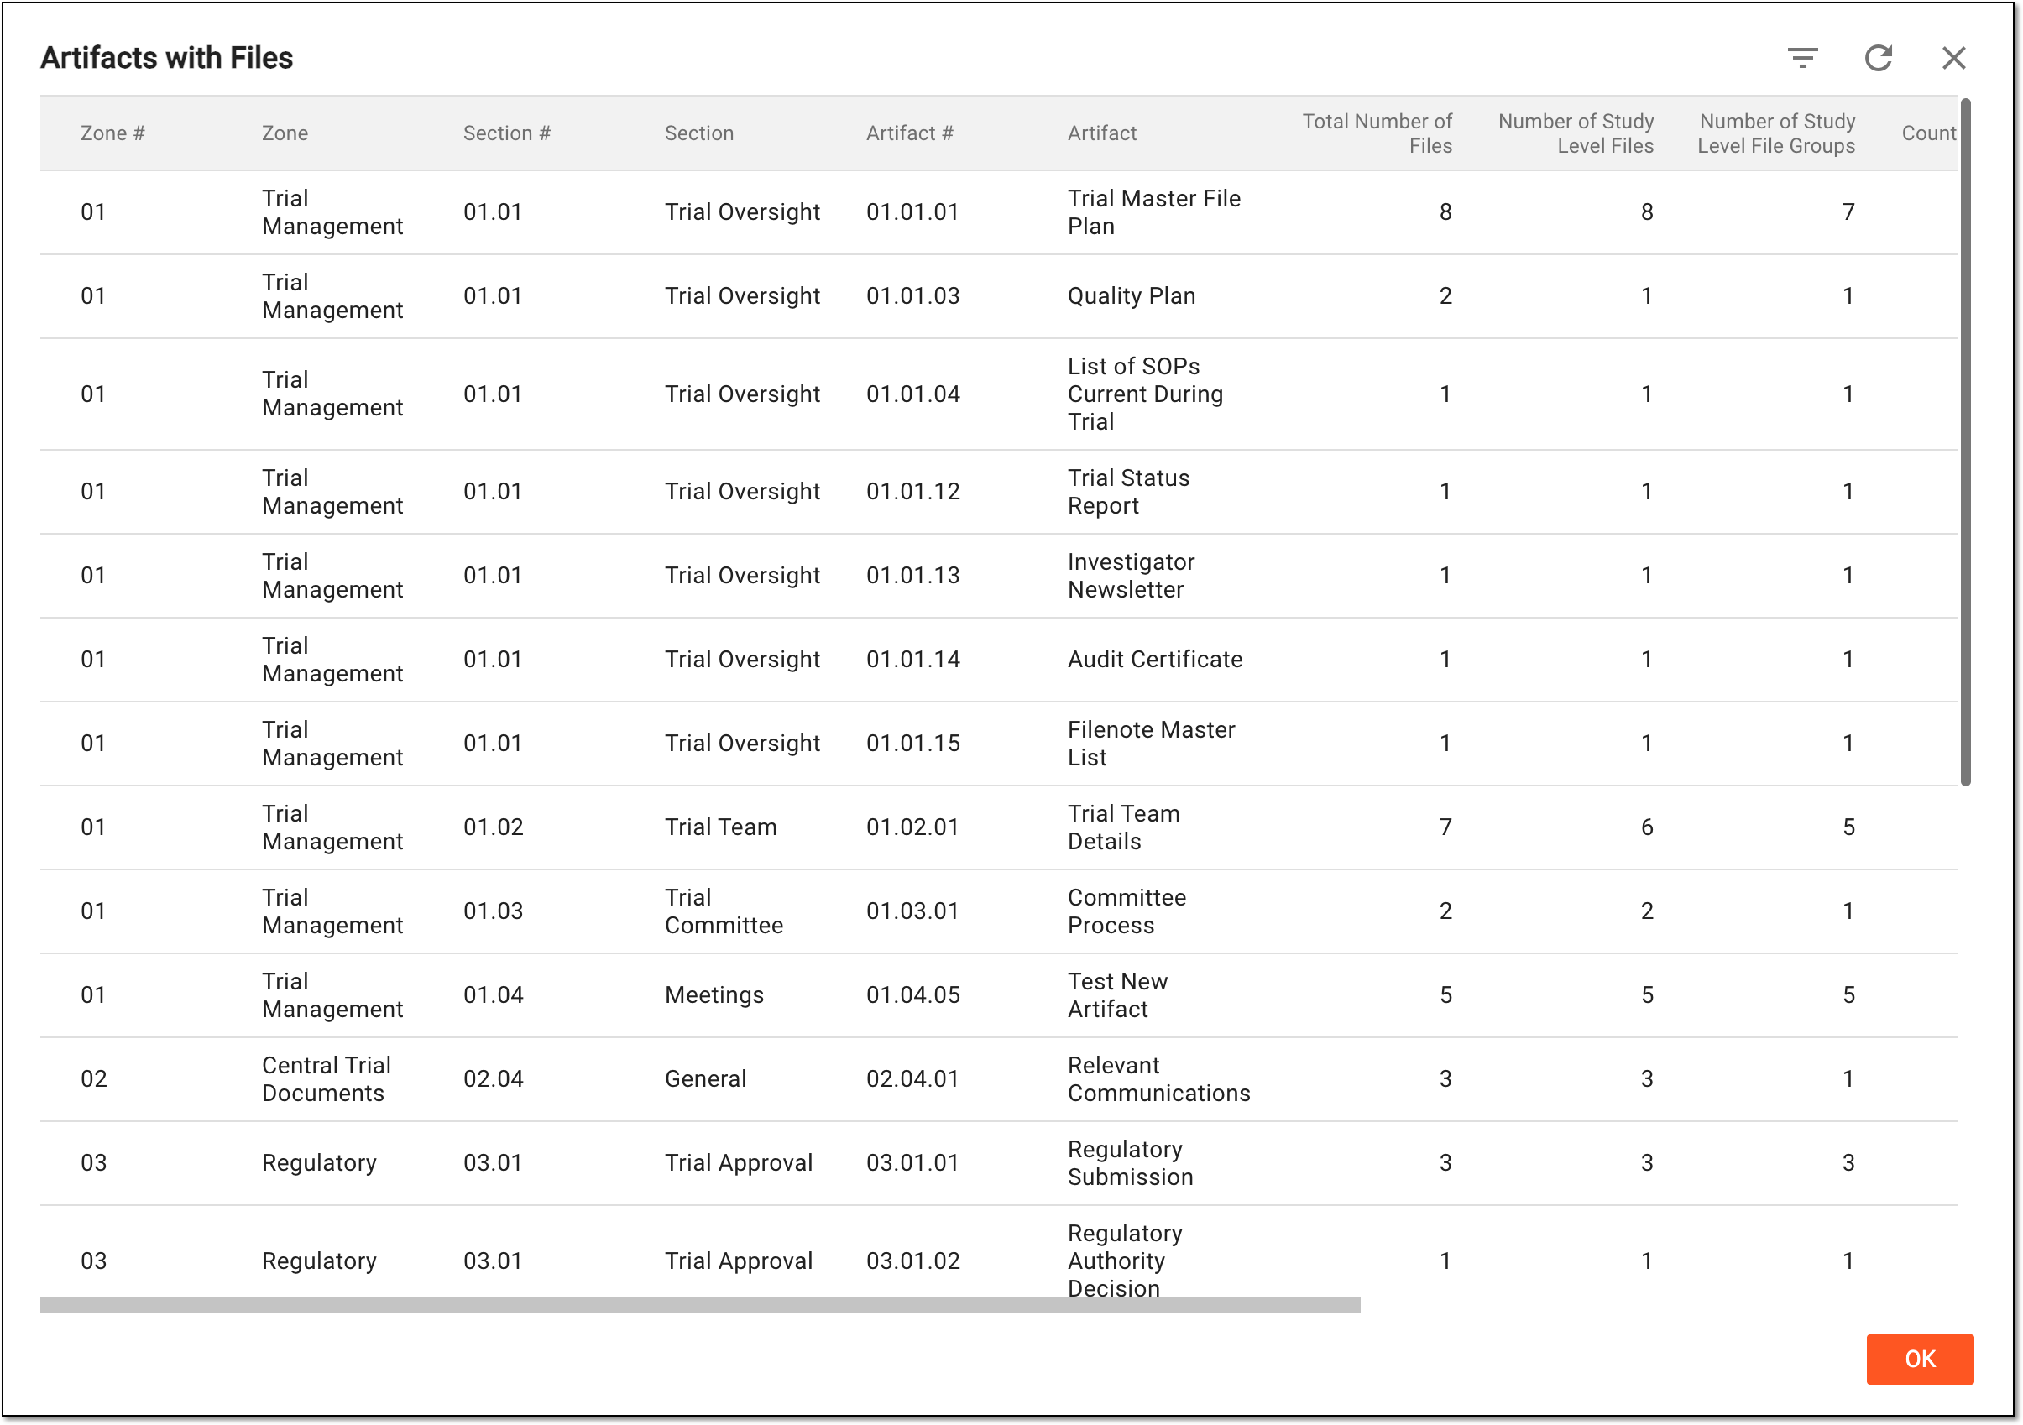Click the Trial Committee section cell
This screenshot has width=2023, height=1425.
(x=724, y=911)
